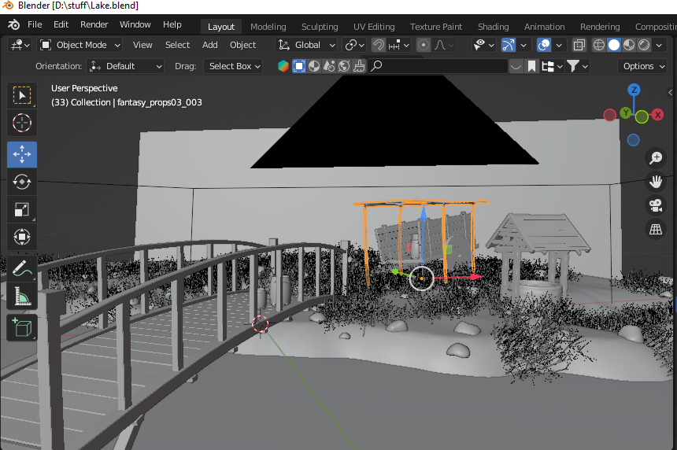The image size is (677, 450).
Task: Open the Render menu
Action: 94,24
